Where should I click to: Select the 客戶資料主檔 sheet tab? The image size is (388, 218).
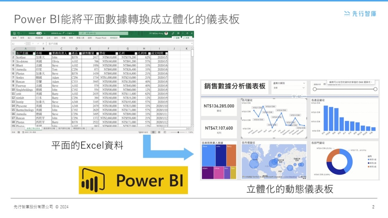click(64, 129)
